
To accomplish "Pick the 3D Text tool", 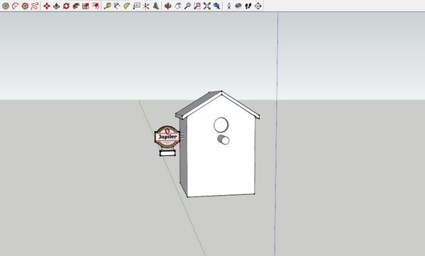I will 156,6.
